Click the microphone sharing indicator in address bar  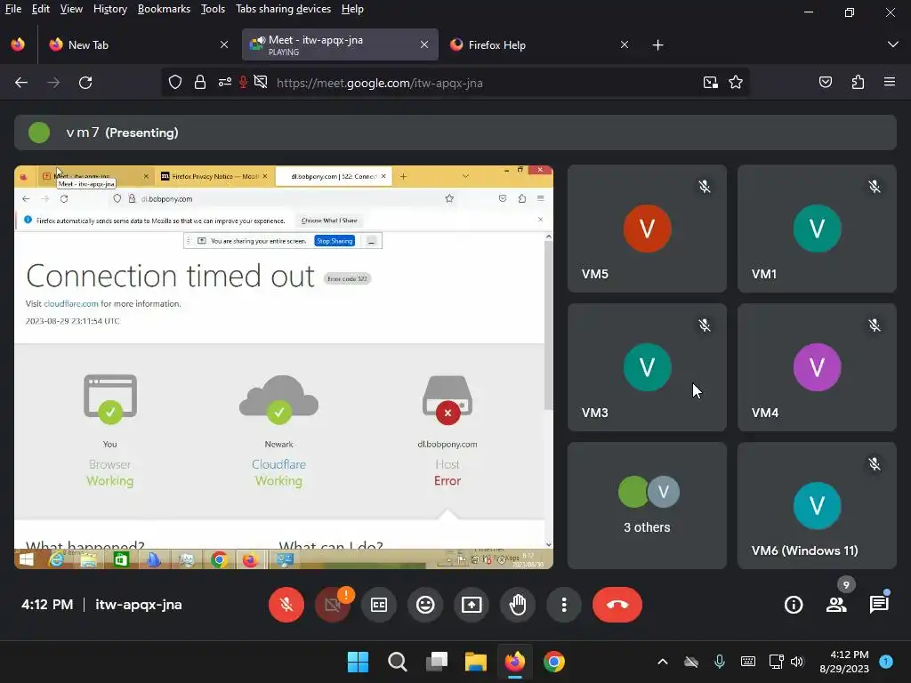tap(244, 83)
